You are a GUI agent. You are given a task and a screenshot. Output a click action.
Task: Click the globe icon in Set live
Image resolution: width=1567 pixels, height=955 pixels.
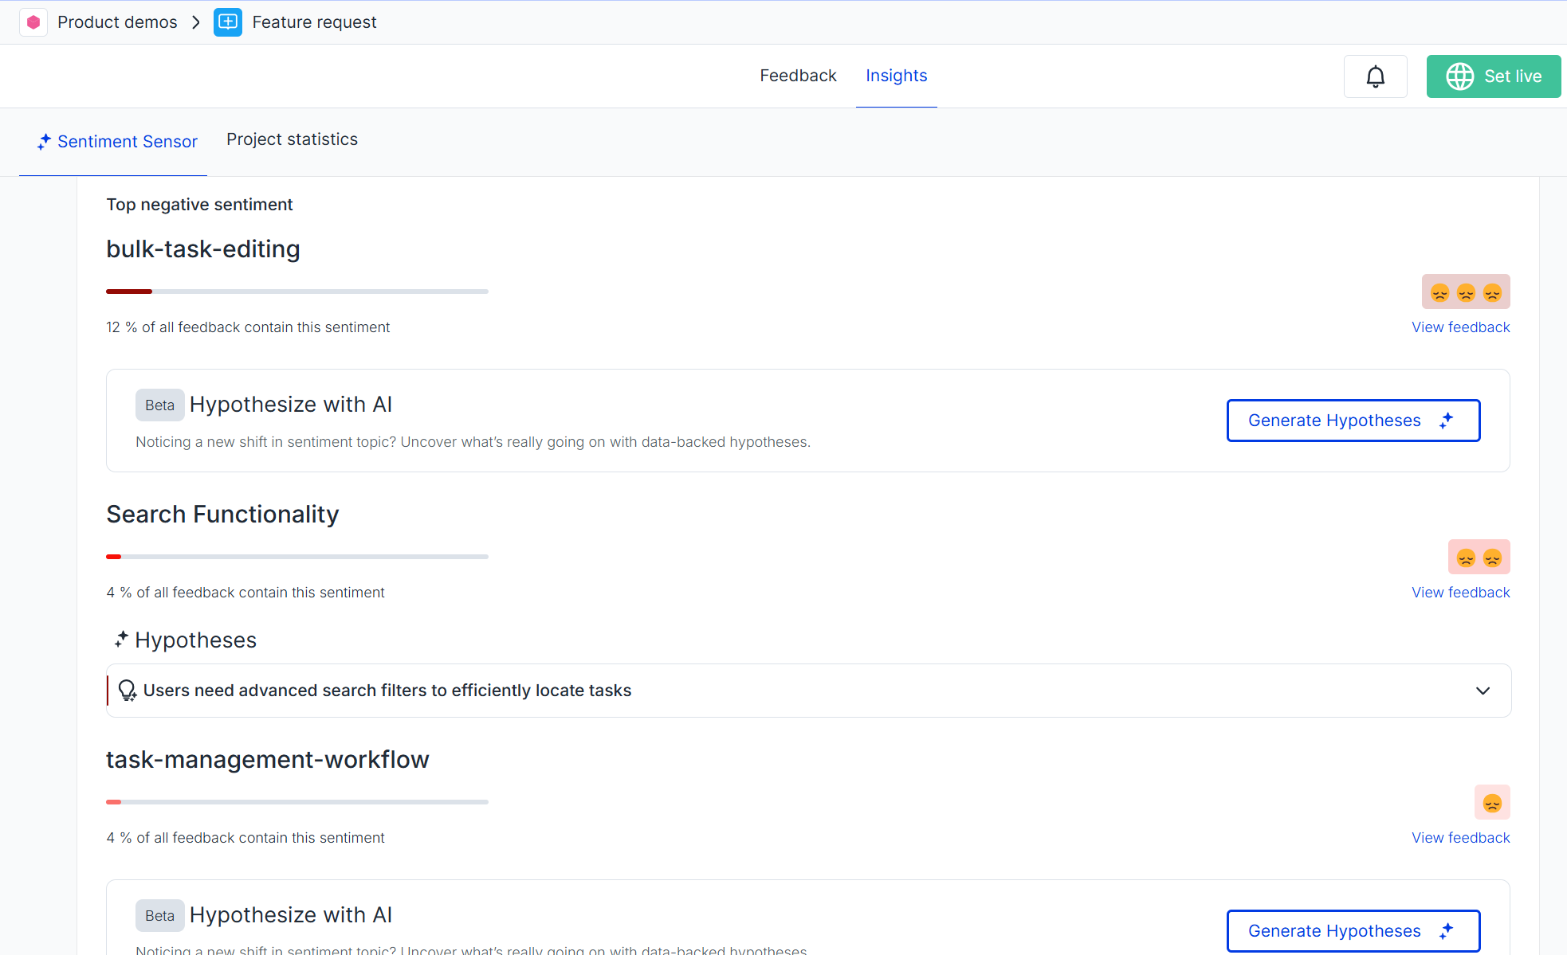[x=1460, y=76]
